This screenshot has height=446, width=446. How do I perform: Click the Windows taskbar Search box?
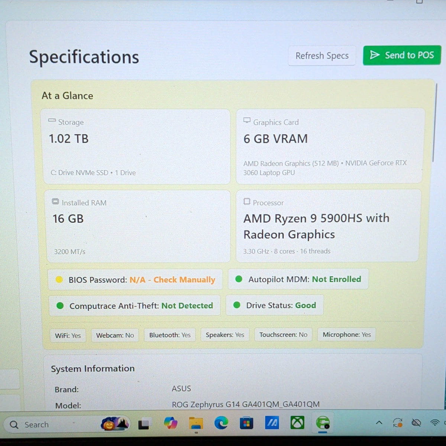67,424
